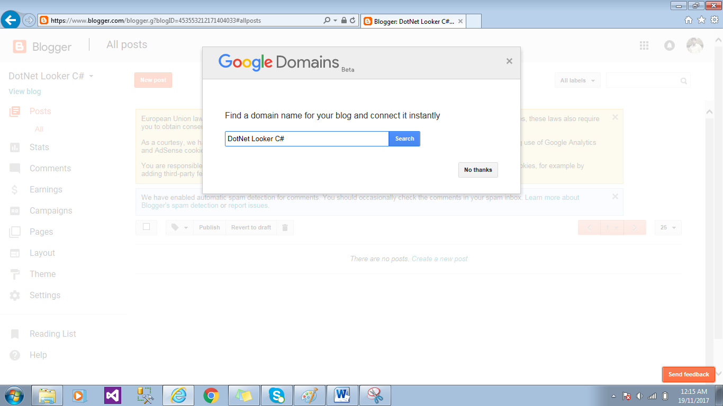This screenshot has width=723, height=406.
Task: Open the label tag dropdown
Action: click(179, 227)
